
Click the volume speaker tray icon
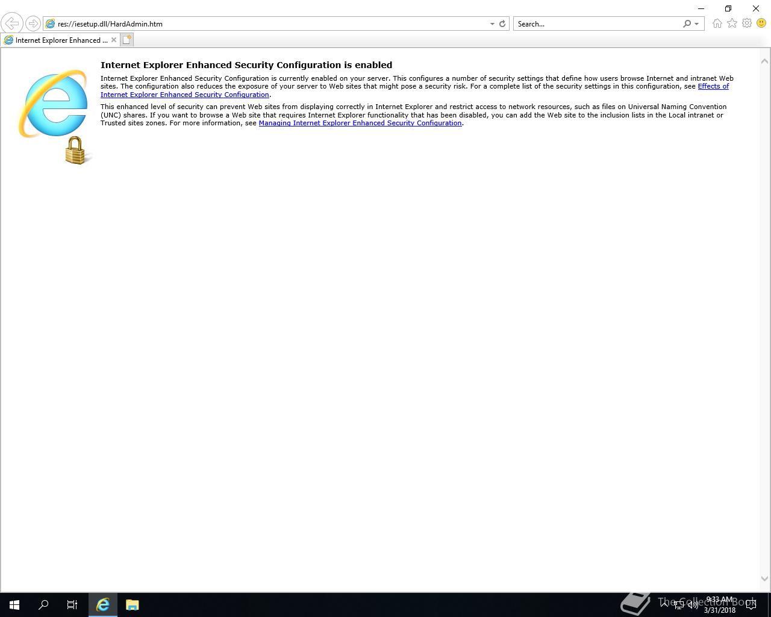point(693,605)
